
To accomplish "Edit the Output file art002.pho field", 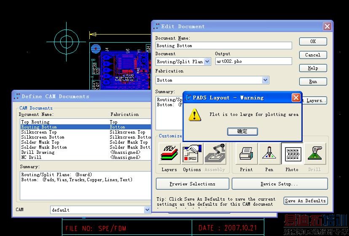I will pos(253,61).
